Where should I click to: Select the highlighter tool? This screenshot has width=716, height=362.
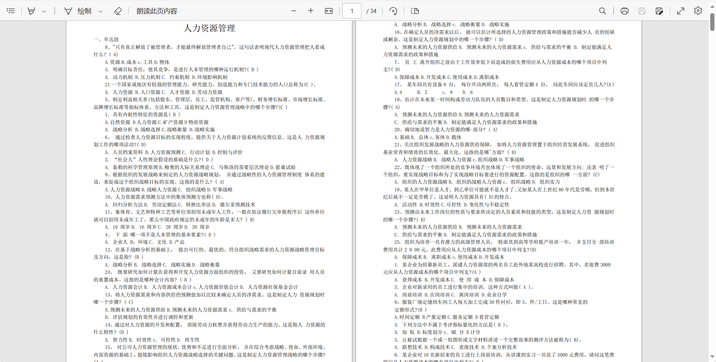point(31,11)
